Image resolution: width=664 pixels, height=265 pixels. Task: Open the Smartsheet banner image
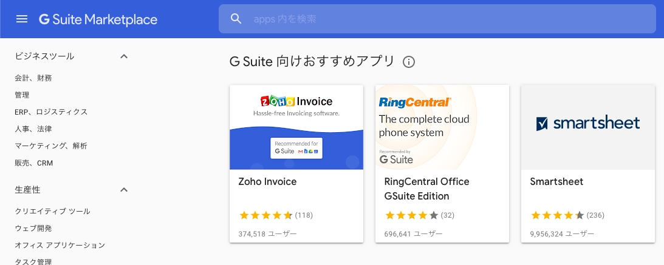coord(588,127)
